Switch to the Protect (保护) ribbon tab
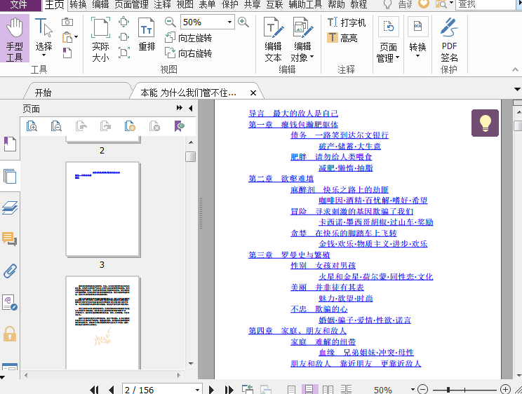Image resolution: width=522 pixels, height=394 pixels. point(229,4)
